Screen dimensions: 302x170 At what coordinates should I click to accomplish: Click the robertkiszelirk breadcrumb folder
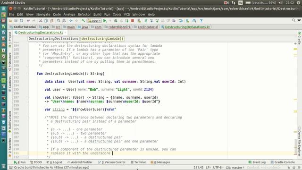click(117, 27)
